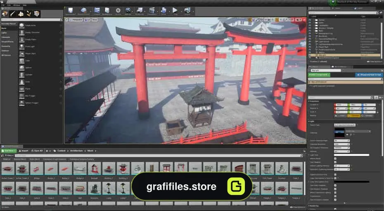Select the Landscape mode icon
The width and height of the screenshot is (384, 211).
21,14
